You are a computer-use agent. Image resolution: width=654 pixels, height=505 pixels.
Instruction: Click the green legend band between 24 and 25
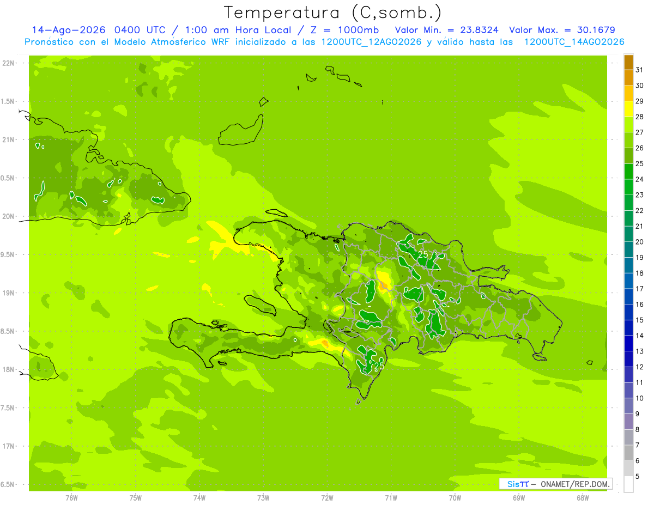click(x=628, y=172)
